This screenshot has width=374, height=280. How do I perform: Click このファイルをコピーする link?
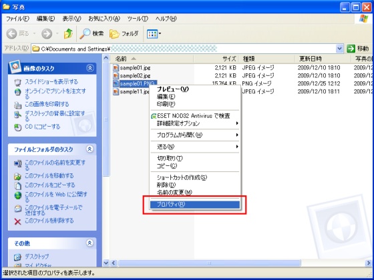(x=50, y=185)
